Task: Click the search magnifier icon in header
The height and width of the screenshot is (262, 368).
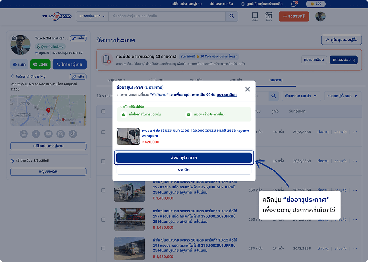Action: tap(232, 16)
